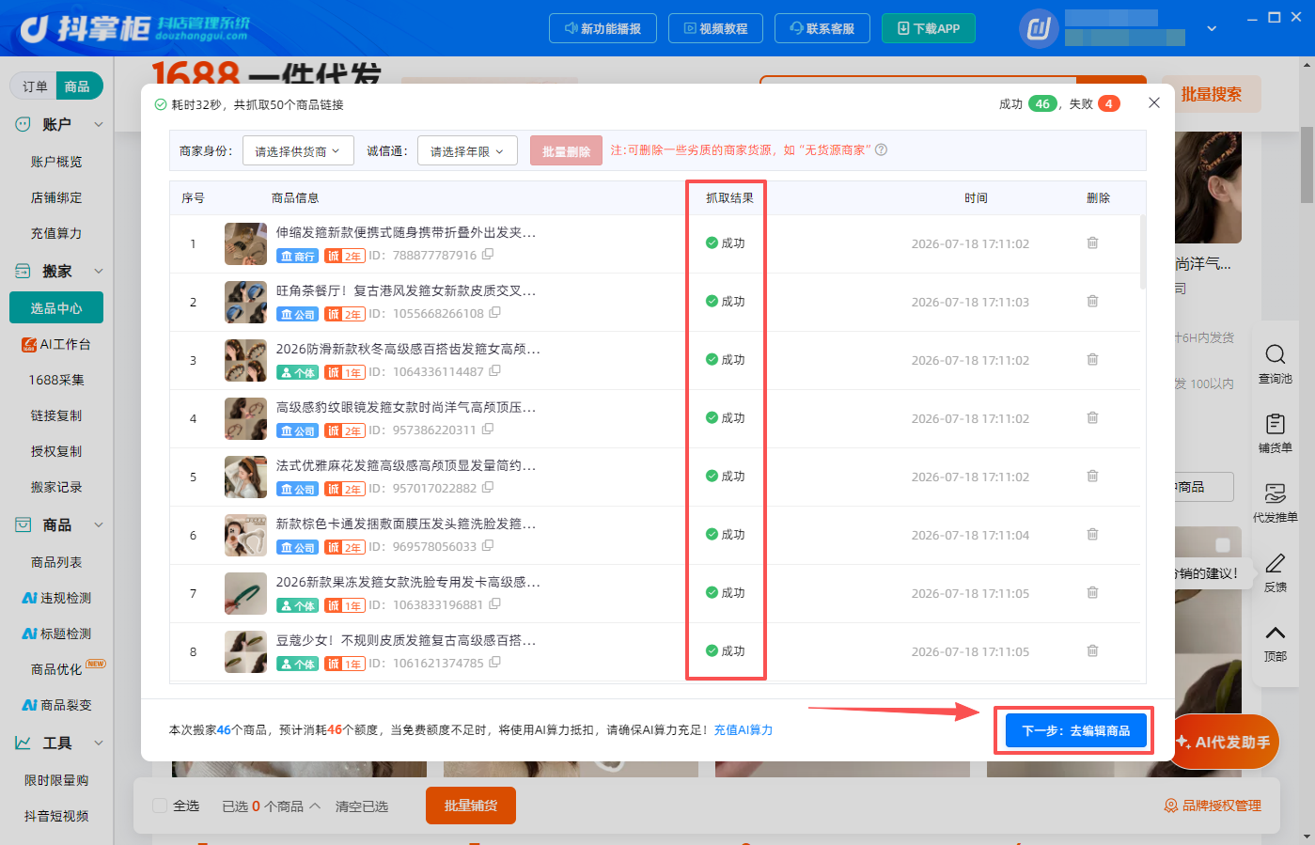Open 充值算力 in sidebar

[56, 233]
